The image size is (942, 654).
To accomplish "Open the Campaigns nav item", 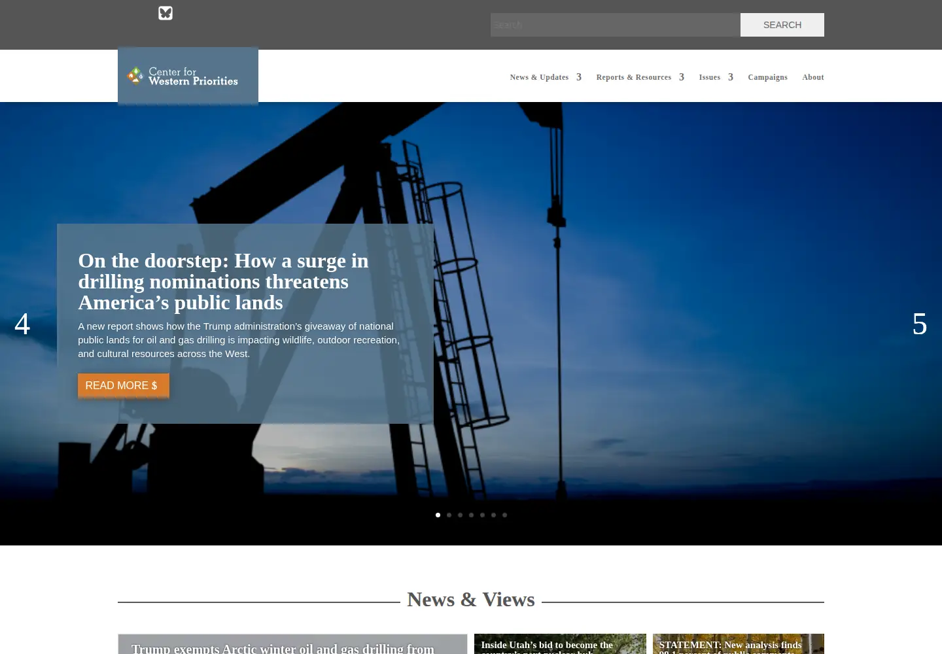I will pyautogui.click(x=767, y=77).
